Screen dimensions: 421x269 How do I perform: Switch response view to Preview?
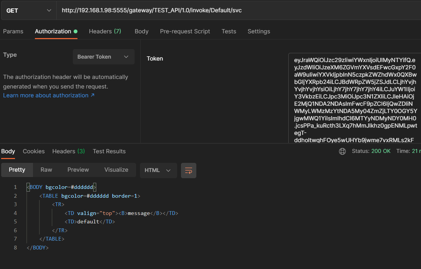coord(78,170)
